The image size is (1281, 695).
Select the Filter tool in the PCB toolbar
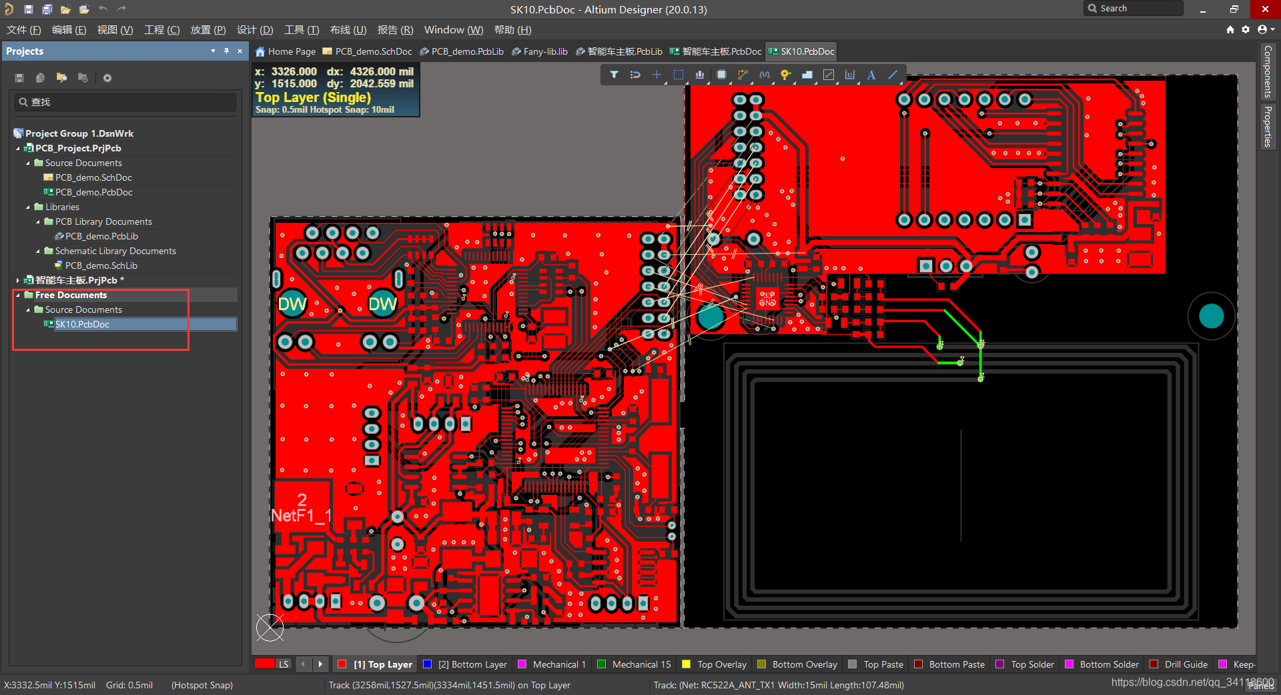(614, 75)
